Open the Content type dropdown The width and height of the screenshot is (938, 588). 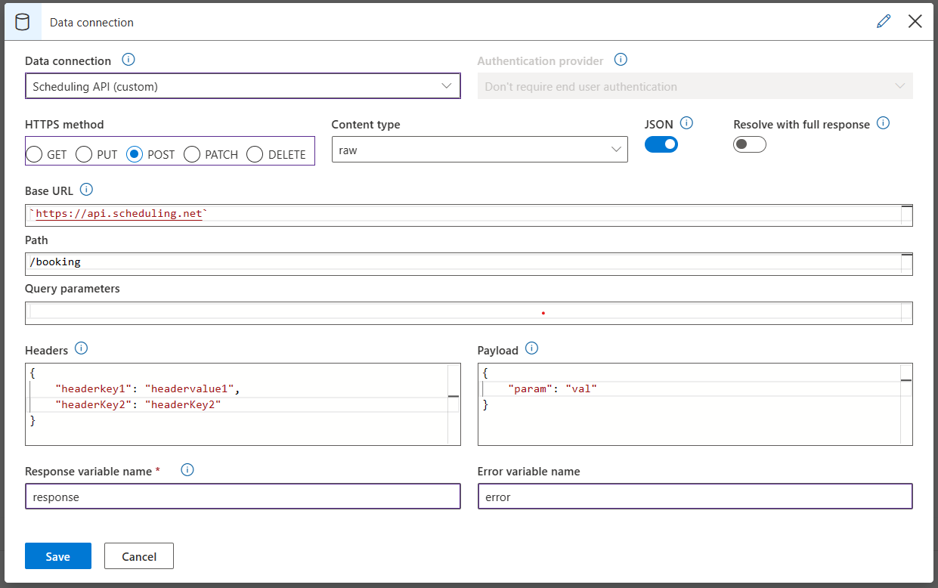[617, 149]
